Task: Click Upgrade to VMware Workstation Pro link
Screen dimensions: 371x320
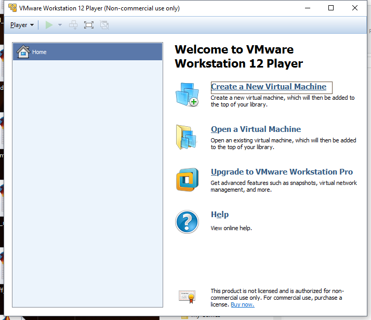Action: 282,172
